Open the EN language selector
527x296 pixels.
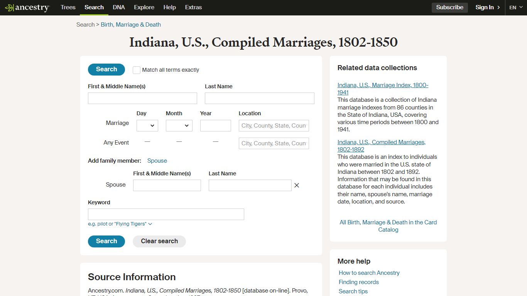516,7
